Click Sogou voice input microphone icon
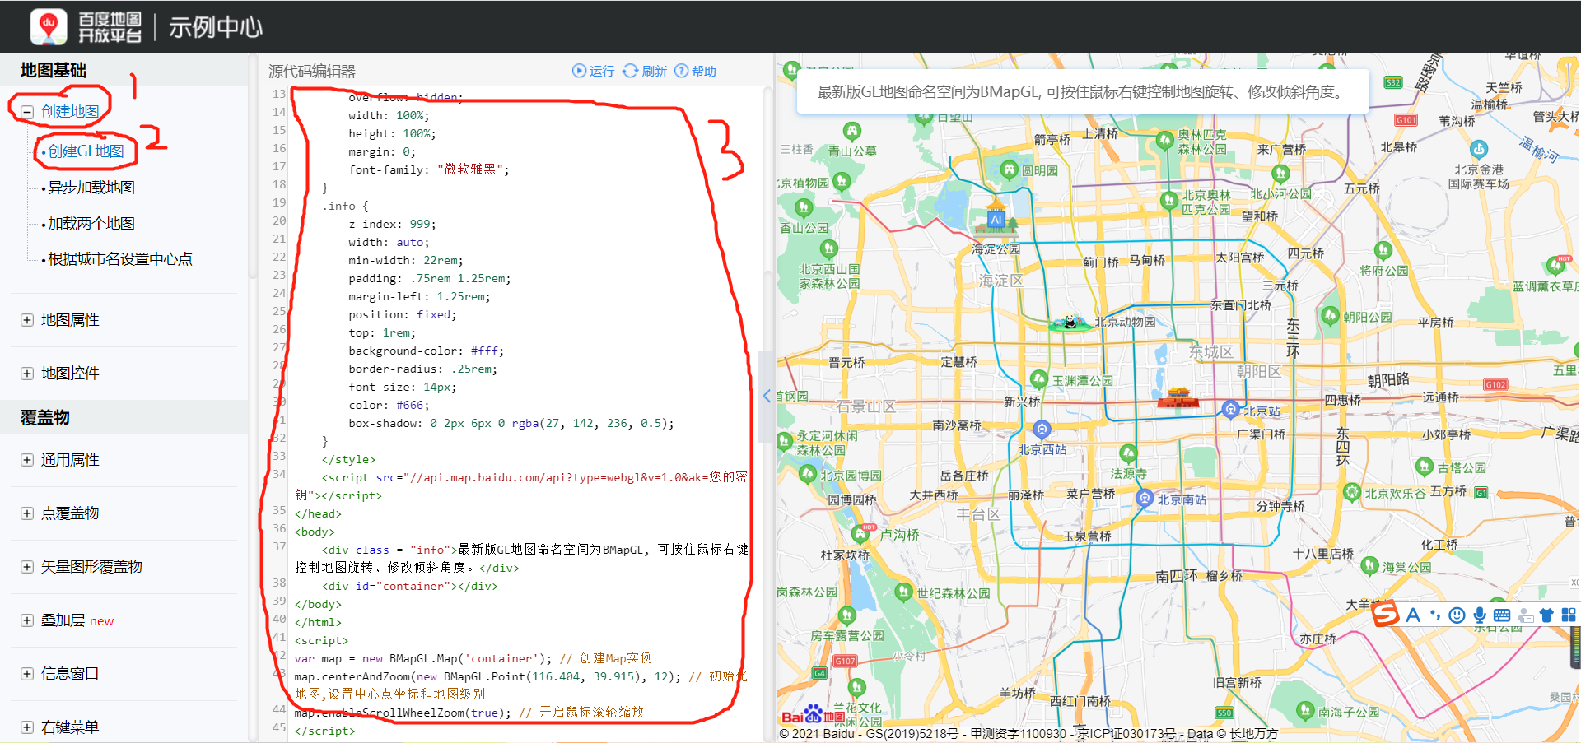Image resolution: width=1581 pixels, height=743 pixels. (1480, 615)
